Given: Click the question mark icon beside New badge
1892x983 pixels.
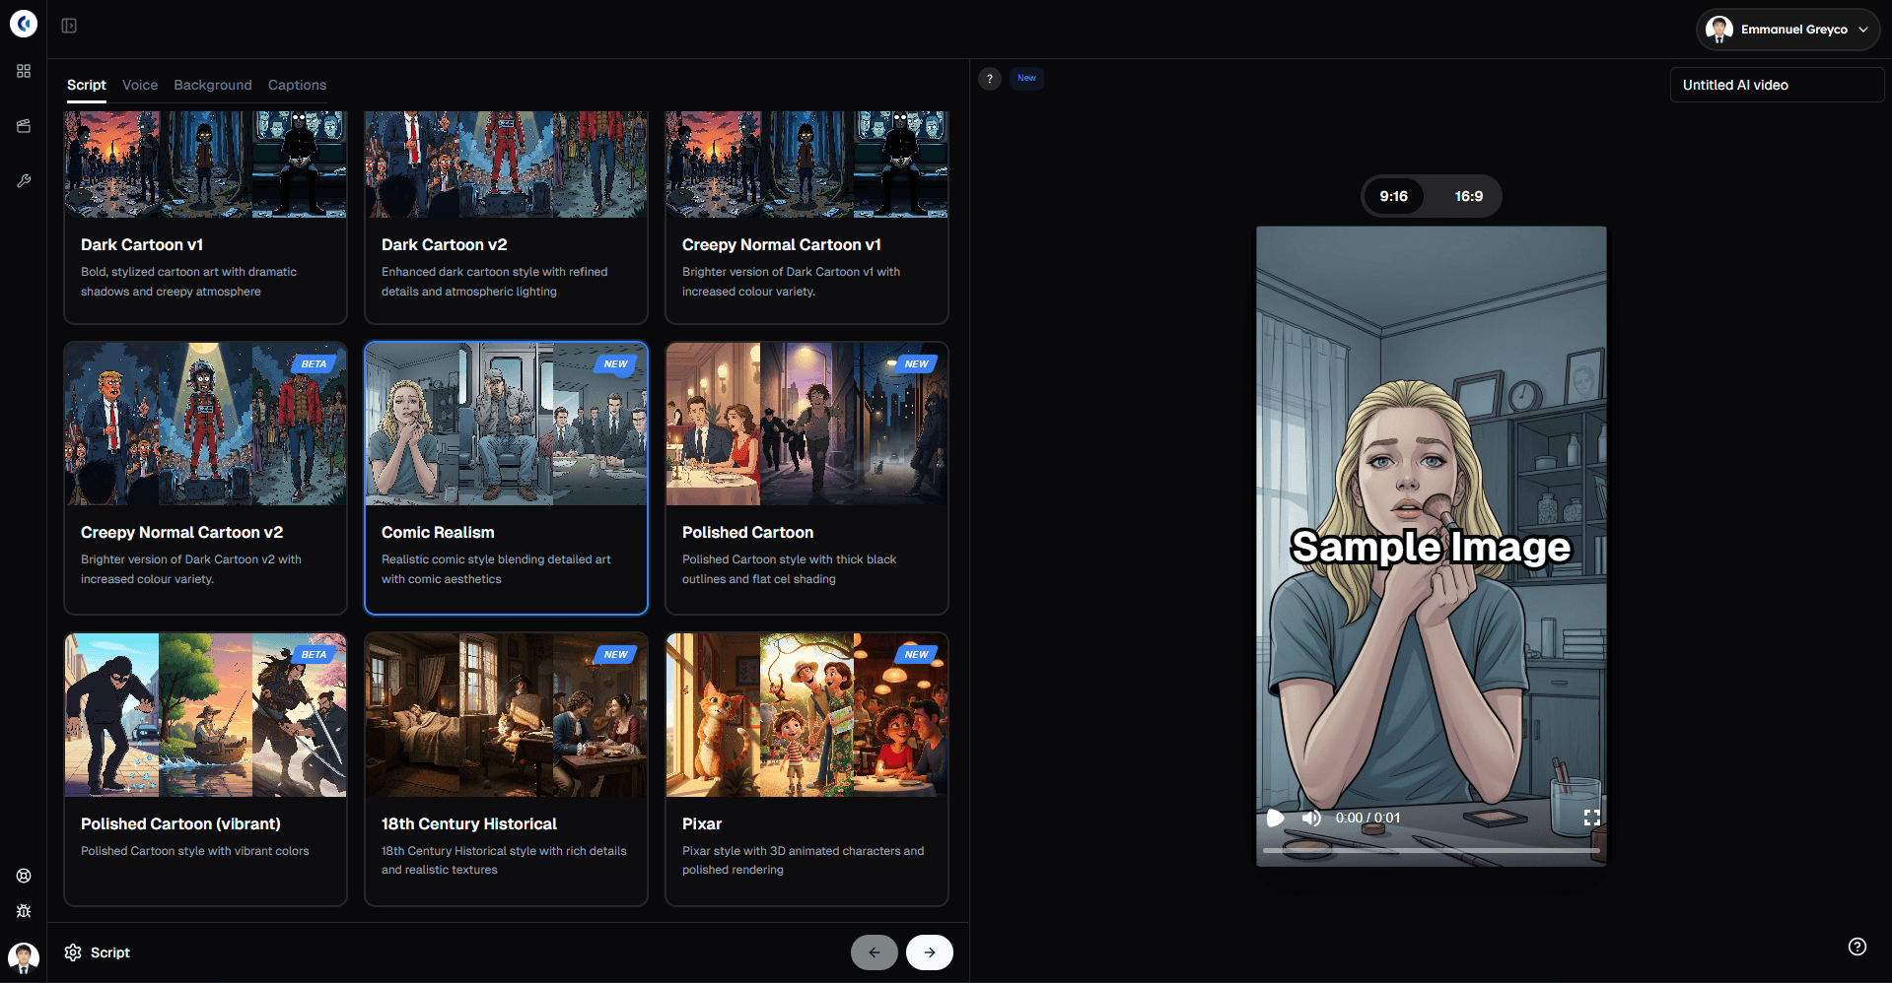Looking at the screenshot, I should point(990,78).
